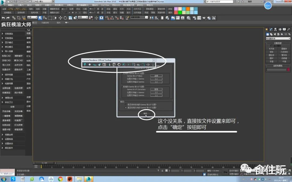Open the Material Editor icon
The height and width of the screenshot is (182, 292).
point(189,18)
